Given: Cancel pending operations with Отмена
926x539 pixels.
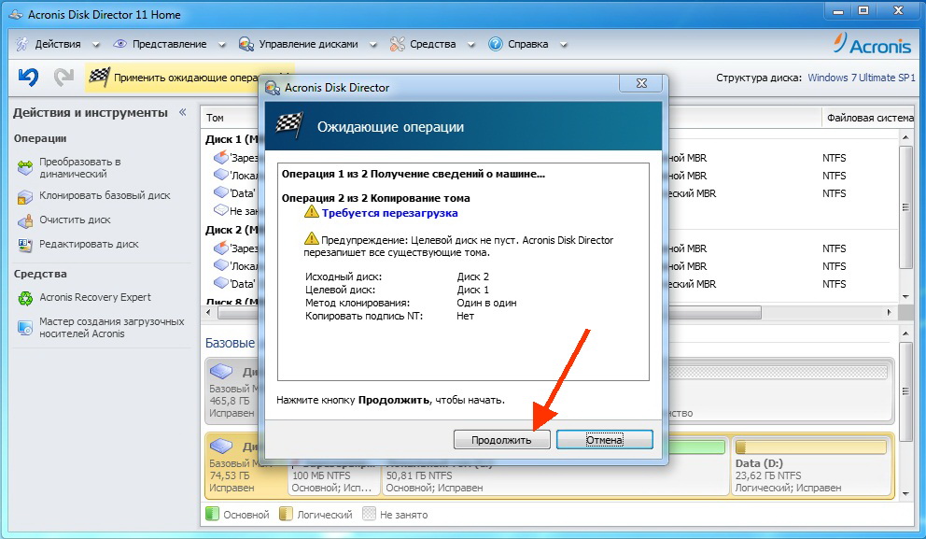Looking at the screenshot, I should pos(604,438).
